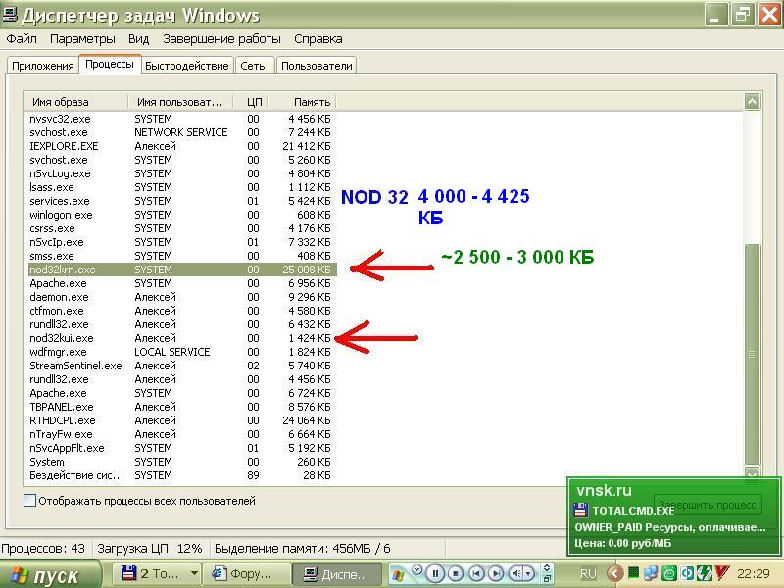784x588 pixels.
Task: Expand the grouped Total Commander taskbar button
Action: pos(194,574)
